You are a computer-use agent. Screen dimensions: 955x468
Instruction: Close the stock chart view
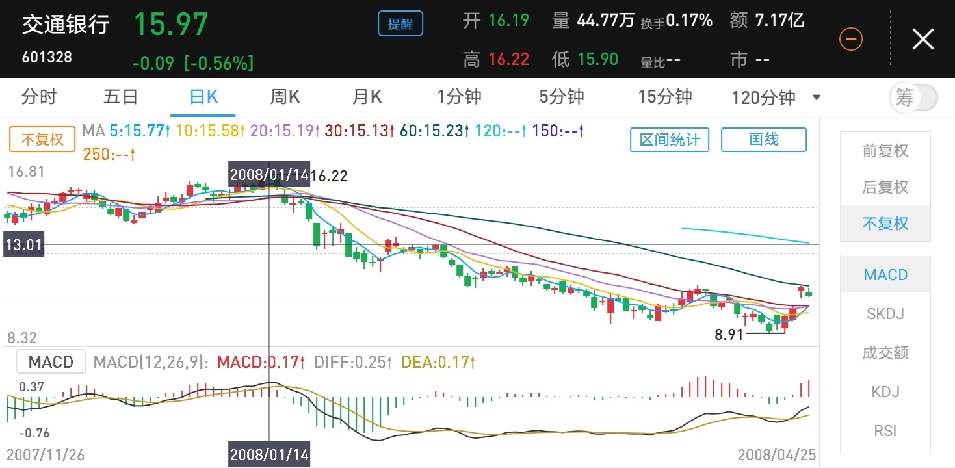tap(923, 40)
